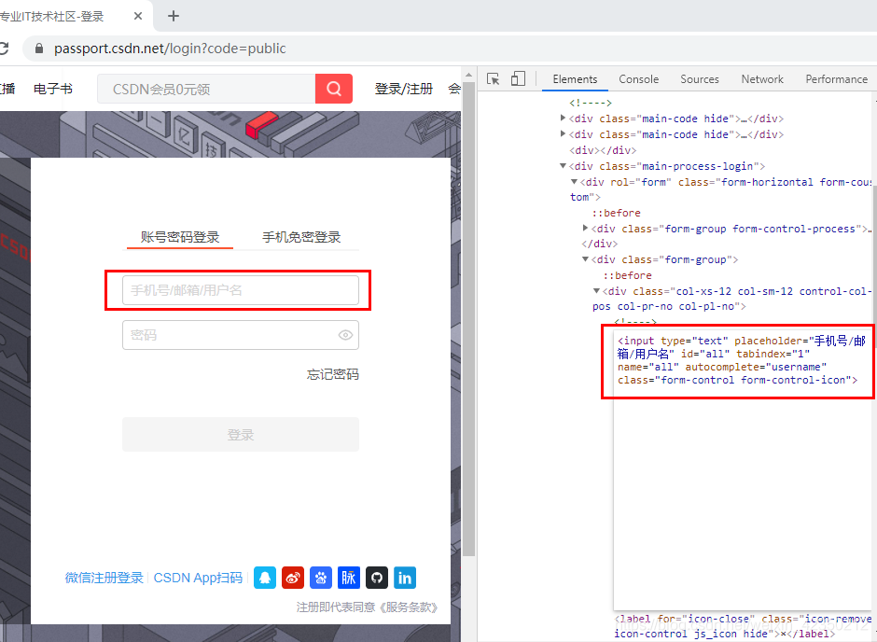Toggle the device emulation mode

pos(518,78)
